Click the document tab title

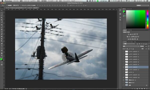22,8
